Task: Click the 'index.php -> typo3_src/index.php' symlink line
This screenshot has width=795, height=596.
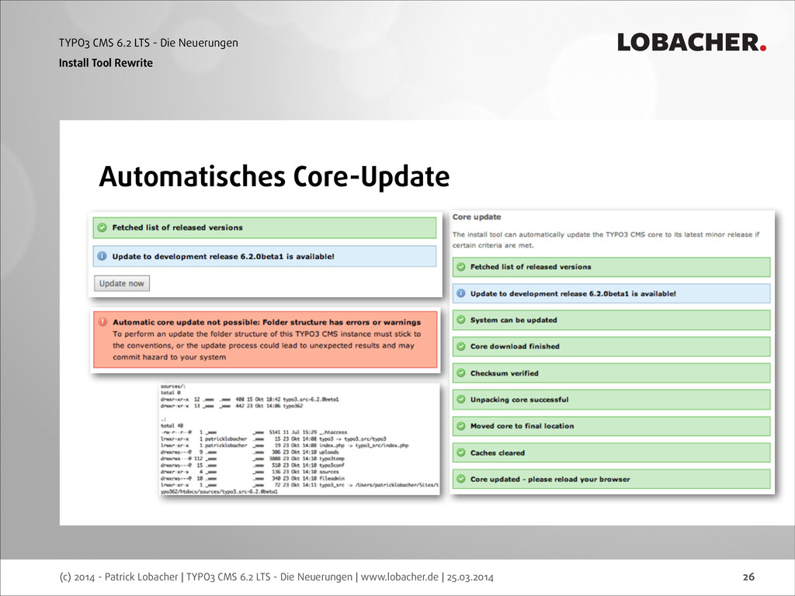Action: point(284,445)
